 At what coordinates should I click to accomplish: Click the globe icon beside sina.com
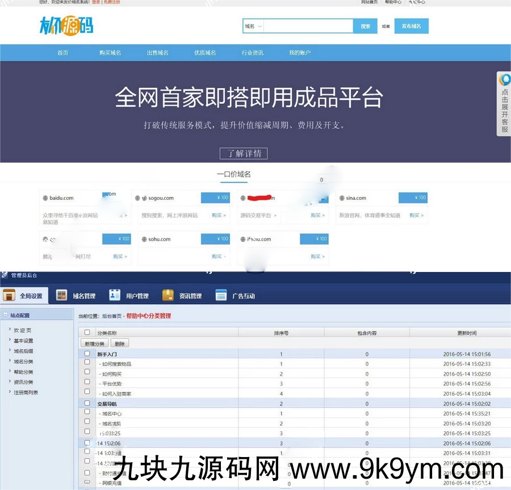[x=341, y=198]
